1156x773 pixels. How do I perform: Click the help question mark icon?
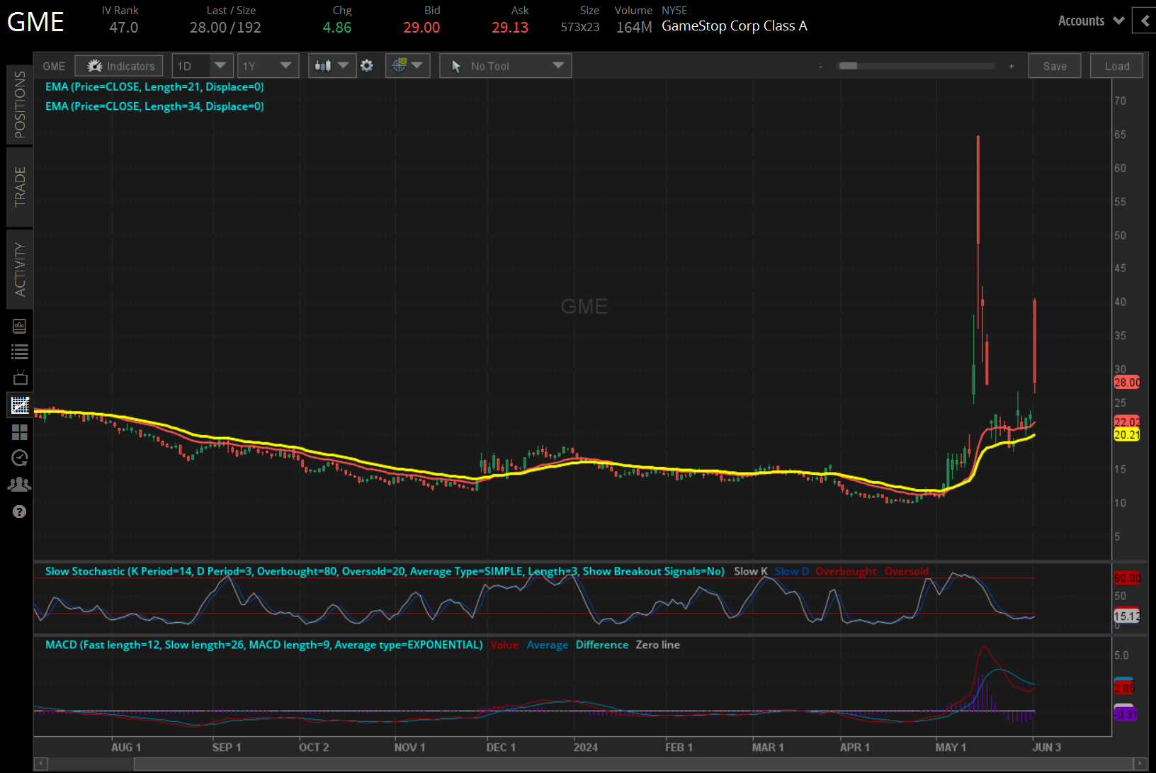[19, 511]
